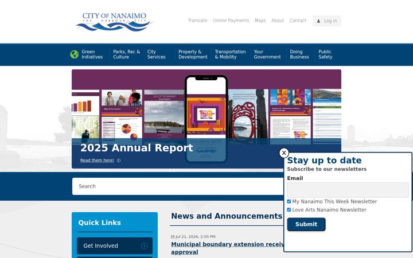Click the green globe icon
This screenshot has height=258, width=413.
(74, 54)
